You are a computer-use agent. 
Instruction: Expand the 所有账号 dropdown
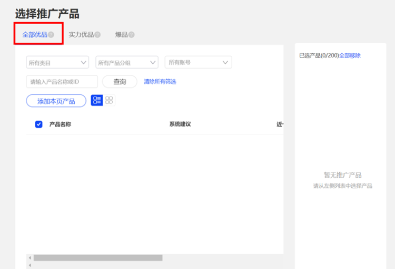(x=198, y=63)
